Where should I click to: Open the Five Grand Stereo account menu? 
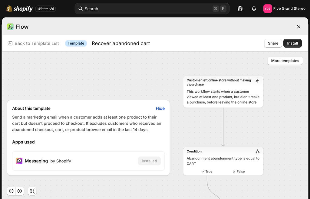coord(284,8)
